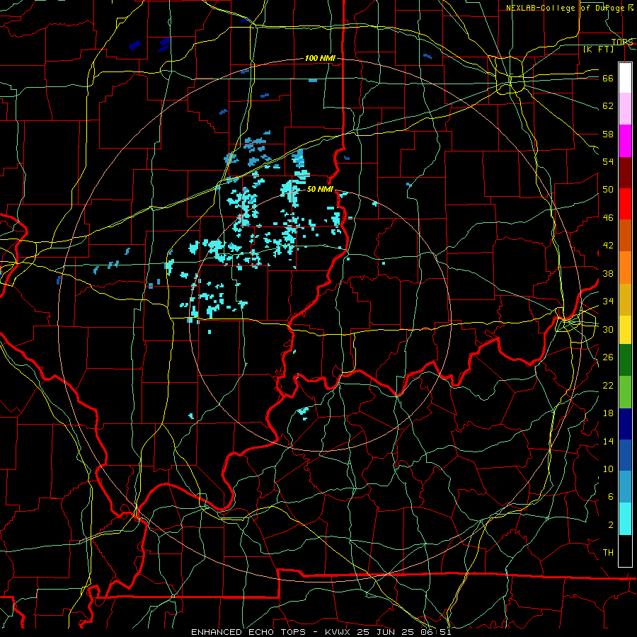Screen dimensions: 637x637
Task: Select the "6" legend value
Action: (611, 497)
